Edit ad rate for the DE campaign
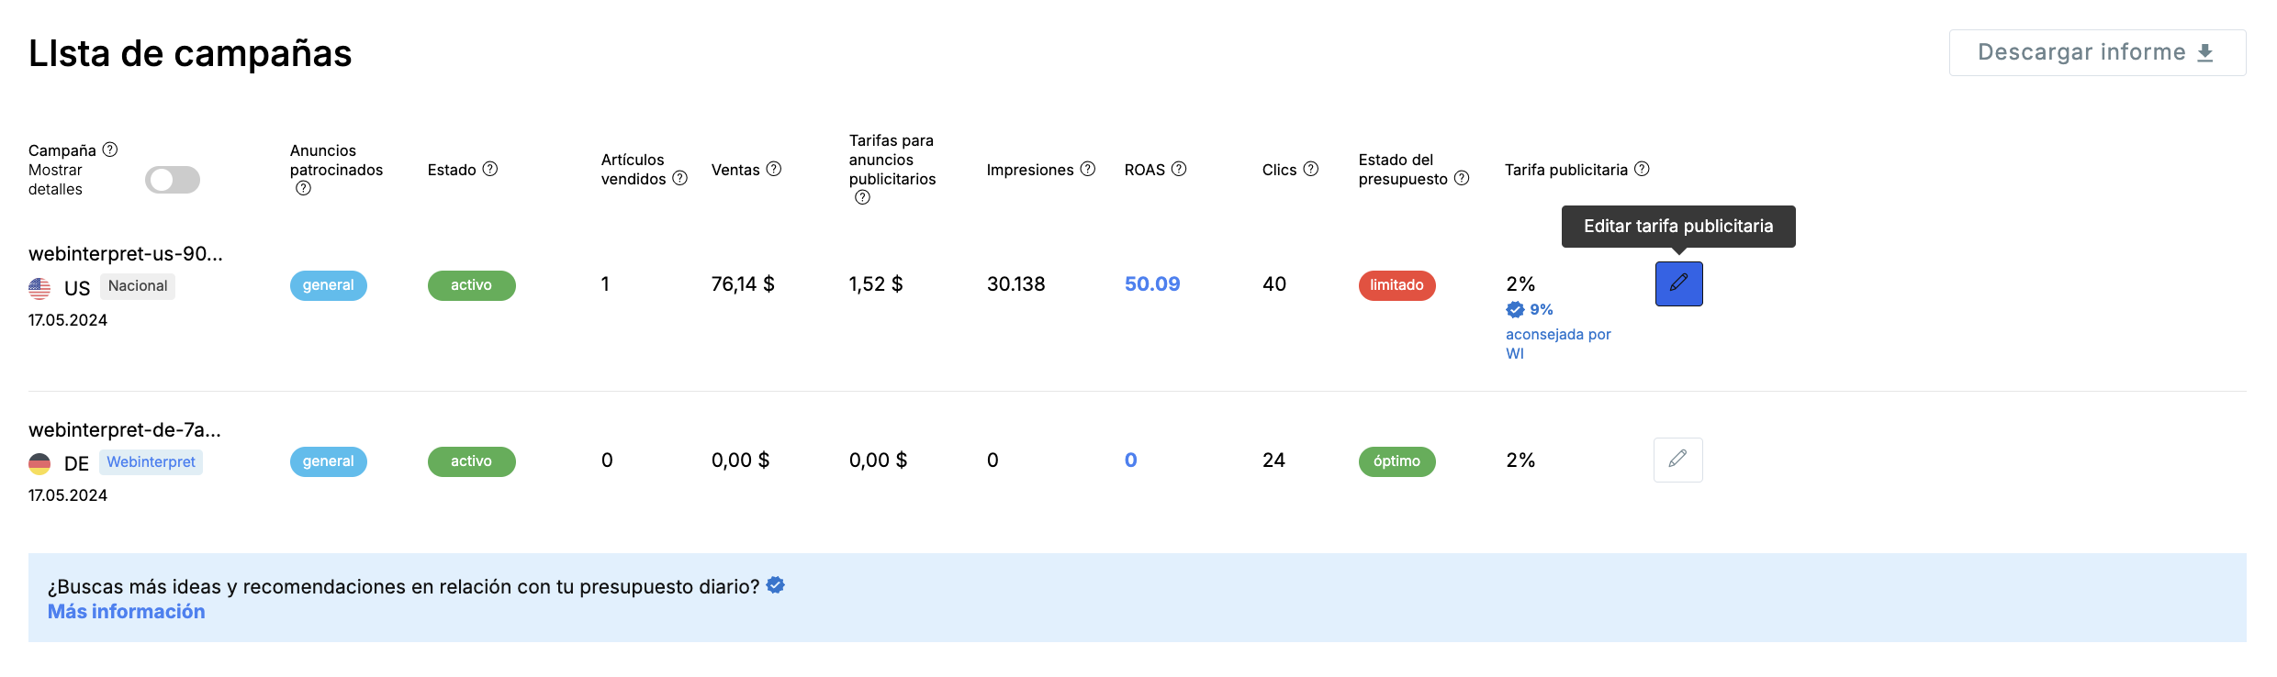The height and width of the screenshot is (677, 2277). [x=1677, y=460]
